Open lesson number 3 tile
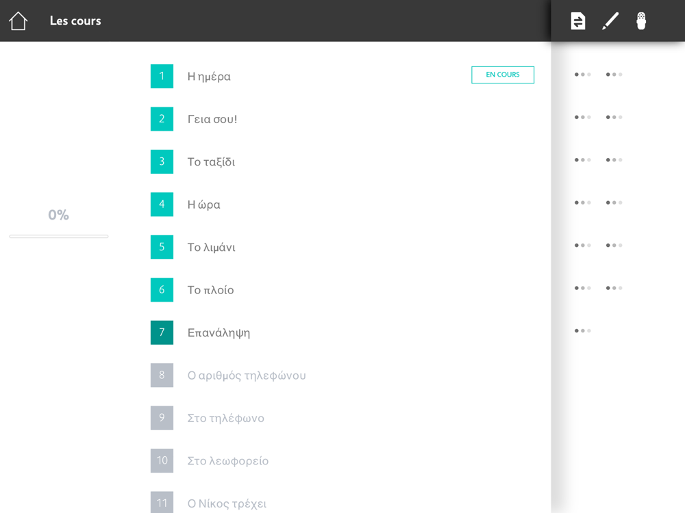Viewport: 685px width, 513px height. (x=162, y=161)
